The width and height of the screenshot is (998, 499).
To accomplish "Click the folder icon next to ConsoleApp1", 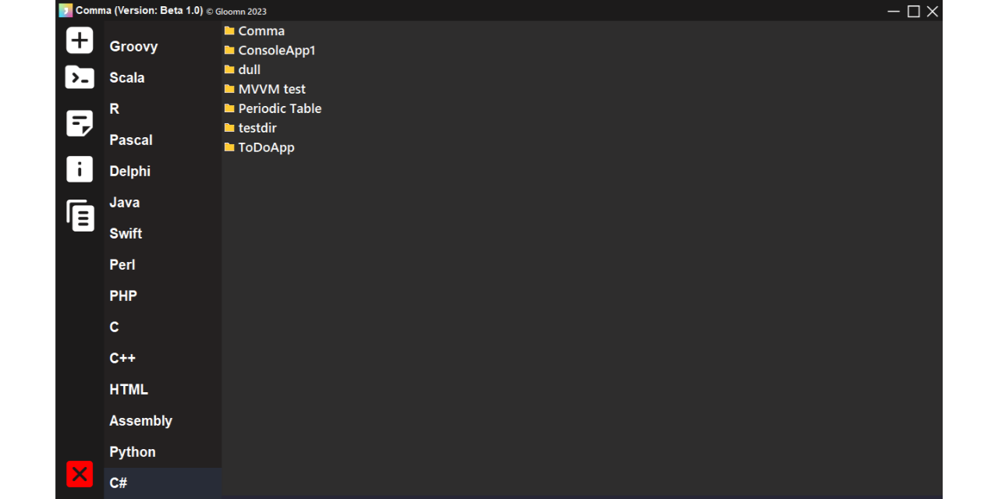I will (x=228, y=49).
